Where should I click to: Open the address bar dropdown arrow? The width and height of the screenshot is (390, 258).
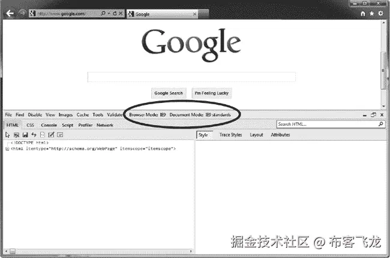click(109, 13)
